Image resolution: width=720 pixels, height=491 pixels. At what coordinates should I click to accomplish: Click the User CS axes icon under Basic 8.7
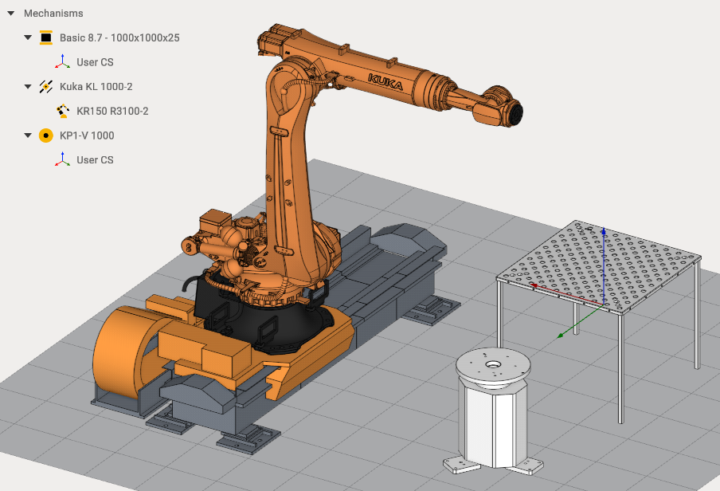(x=62, y=62)
